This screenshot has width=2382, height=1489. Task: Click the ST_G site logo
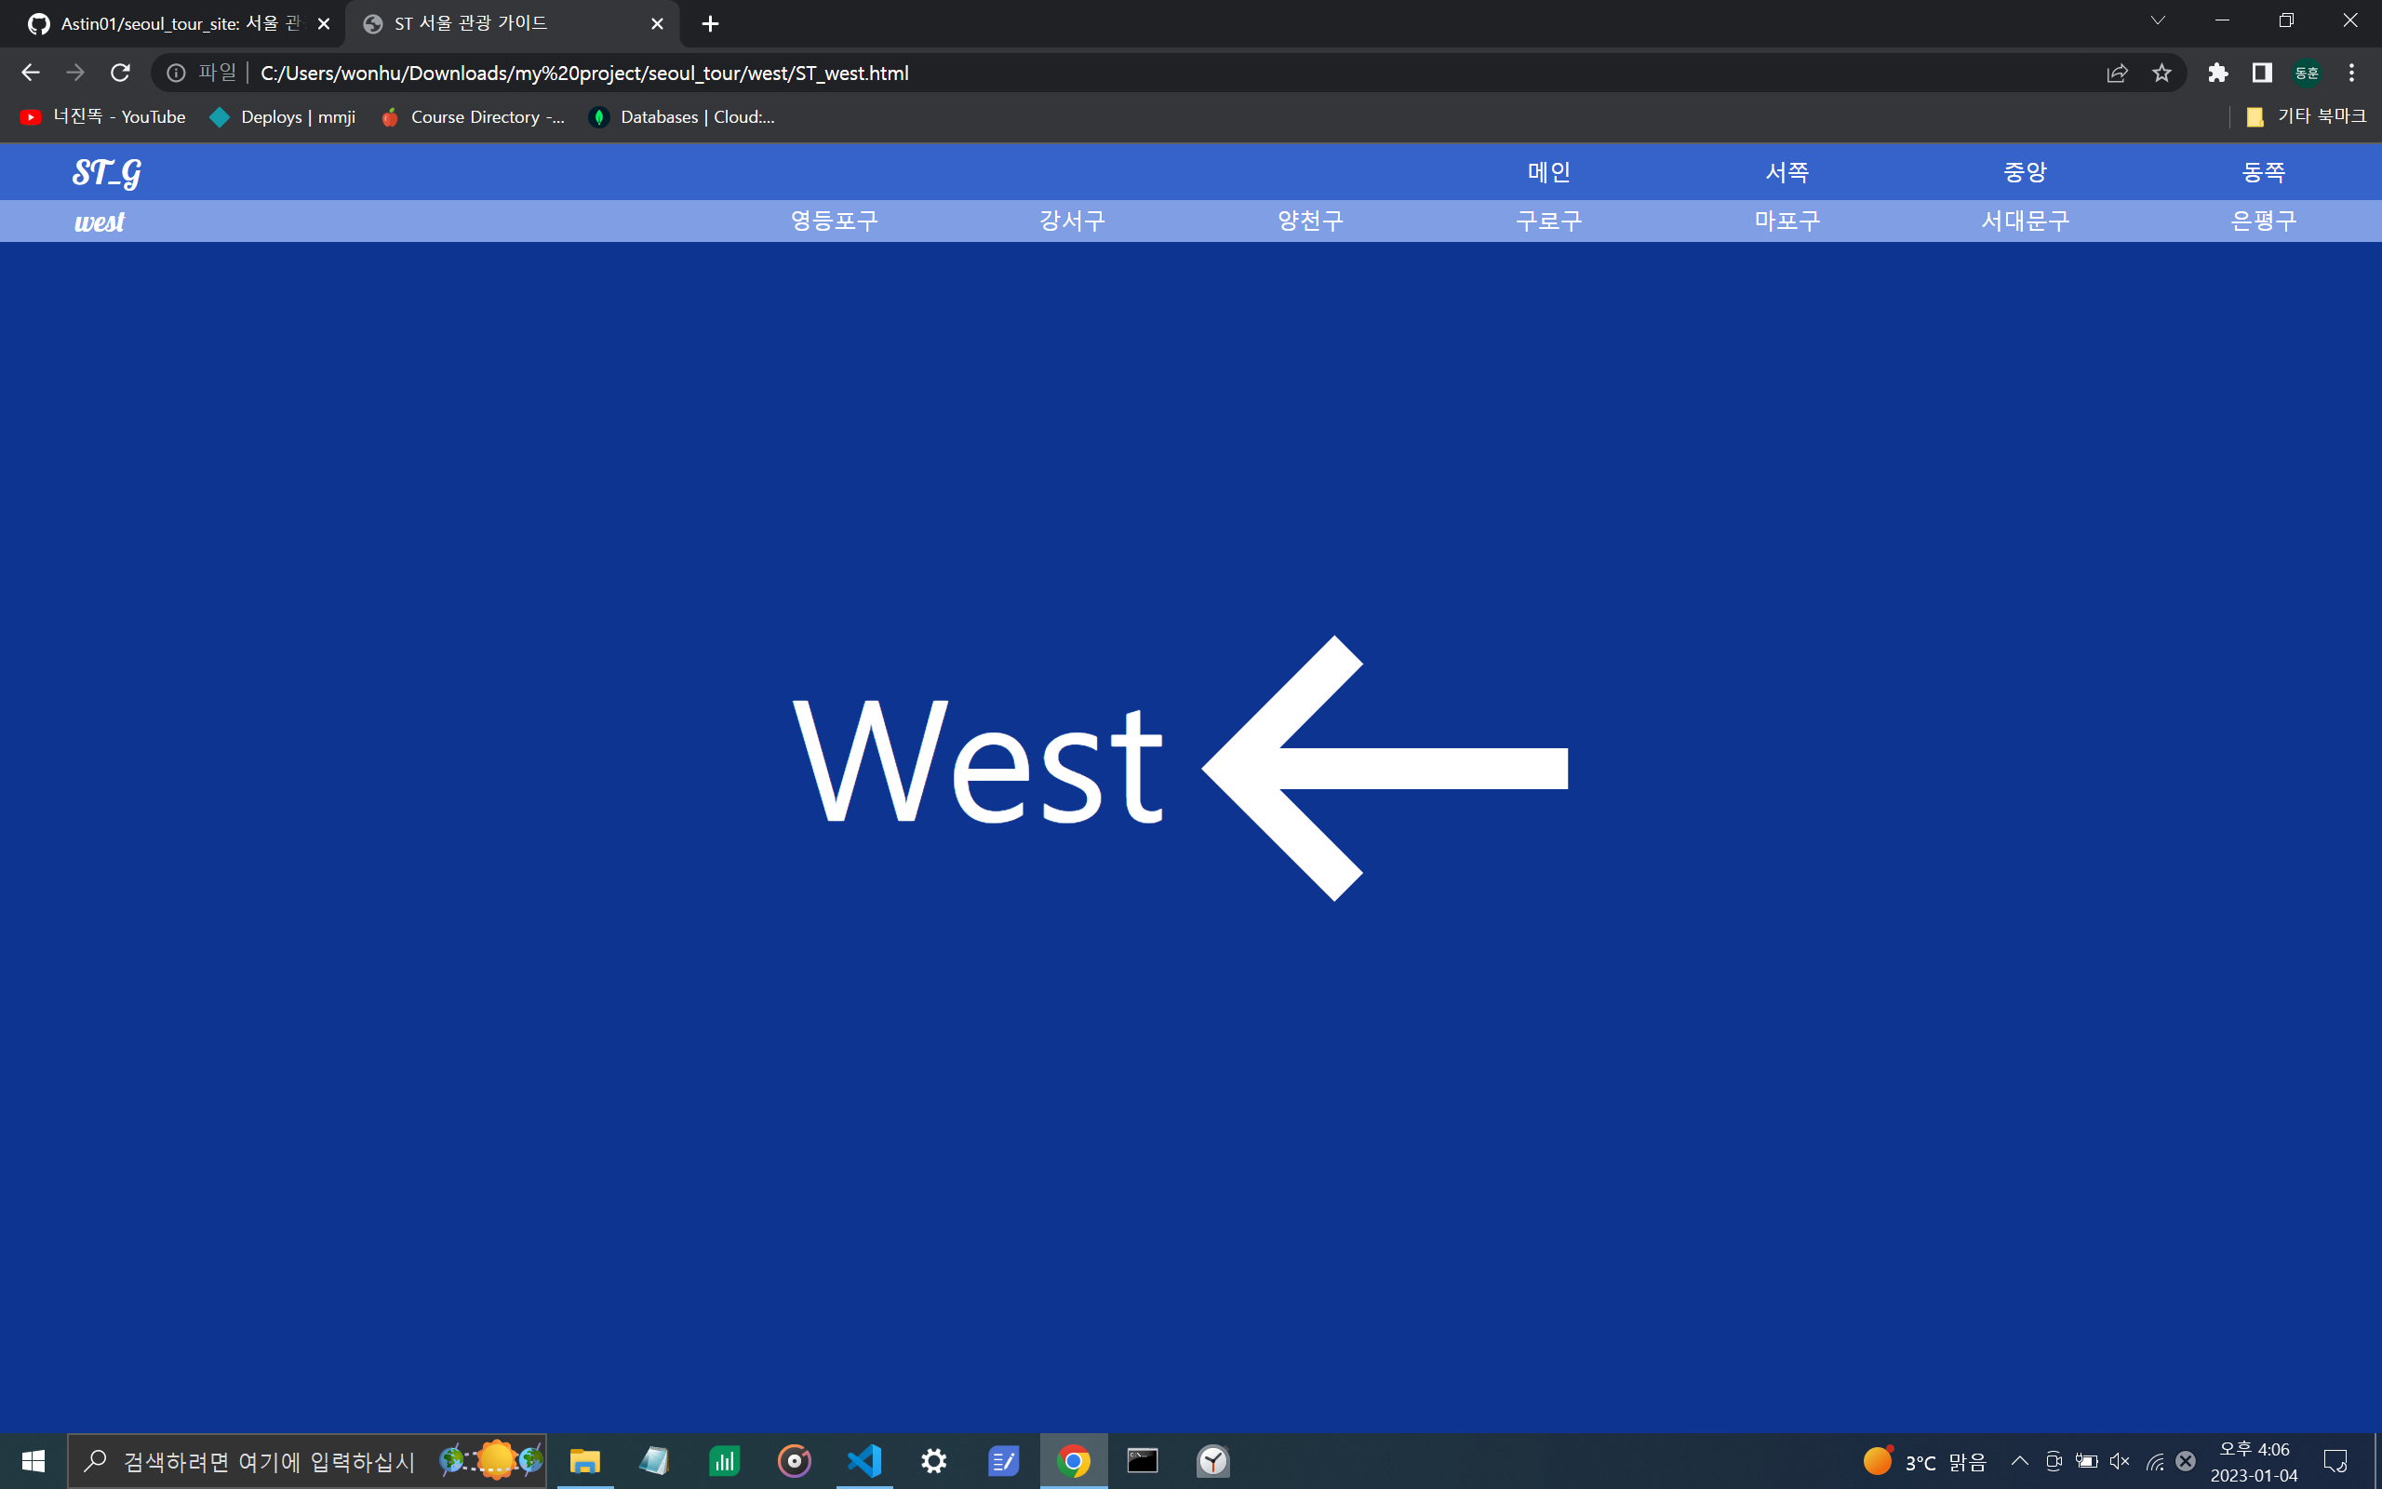[106, 172]
